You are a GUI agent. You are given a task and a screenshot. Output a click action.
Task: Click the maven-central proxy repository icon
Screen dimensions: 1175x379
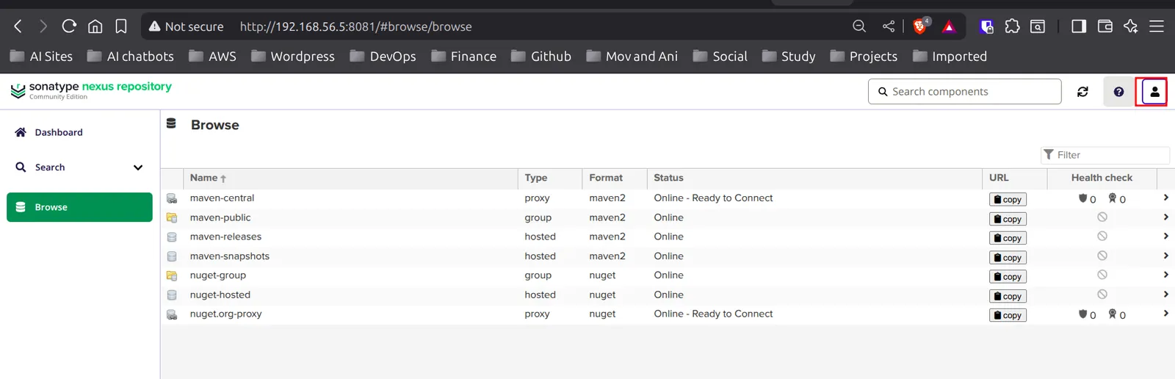point(172,198)
